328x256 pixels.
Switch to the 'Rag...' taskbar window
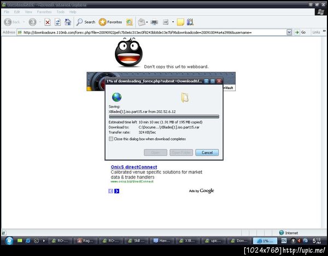(x=86, y=241)
